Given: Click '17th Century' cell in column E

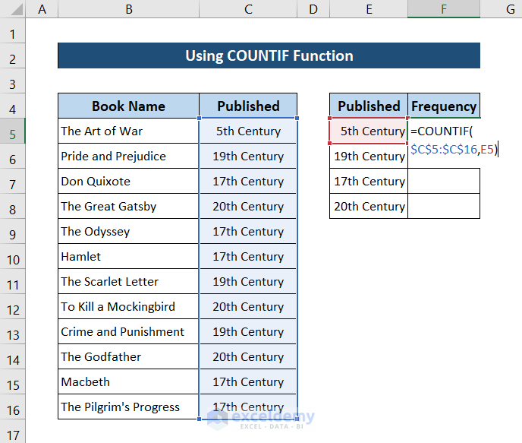Looking at the screenshot, I should (369, 181).
